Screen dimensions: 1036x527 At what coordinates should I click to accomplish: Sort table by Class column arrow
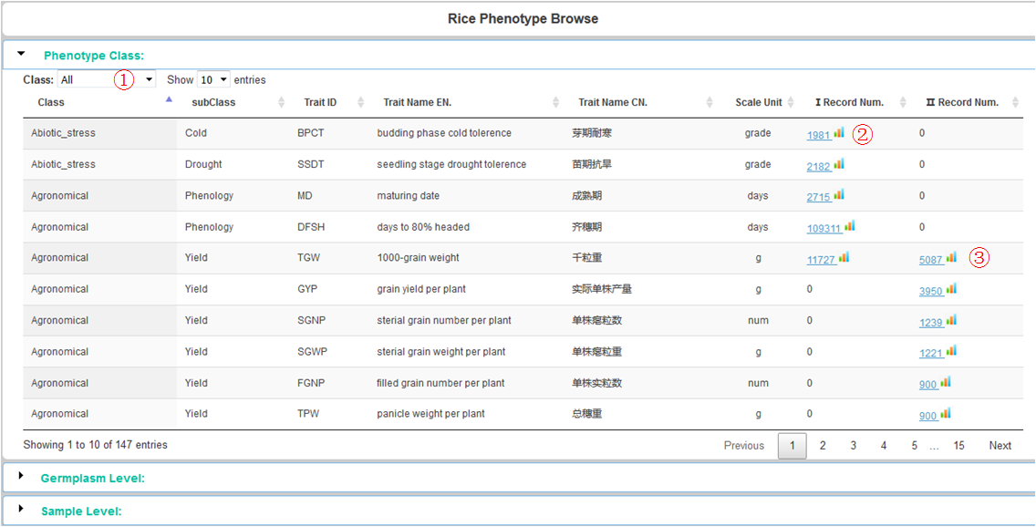pos(169,99)
